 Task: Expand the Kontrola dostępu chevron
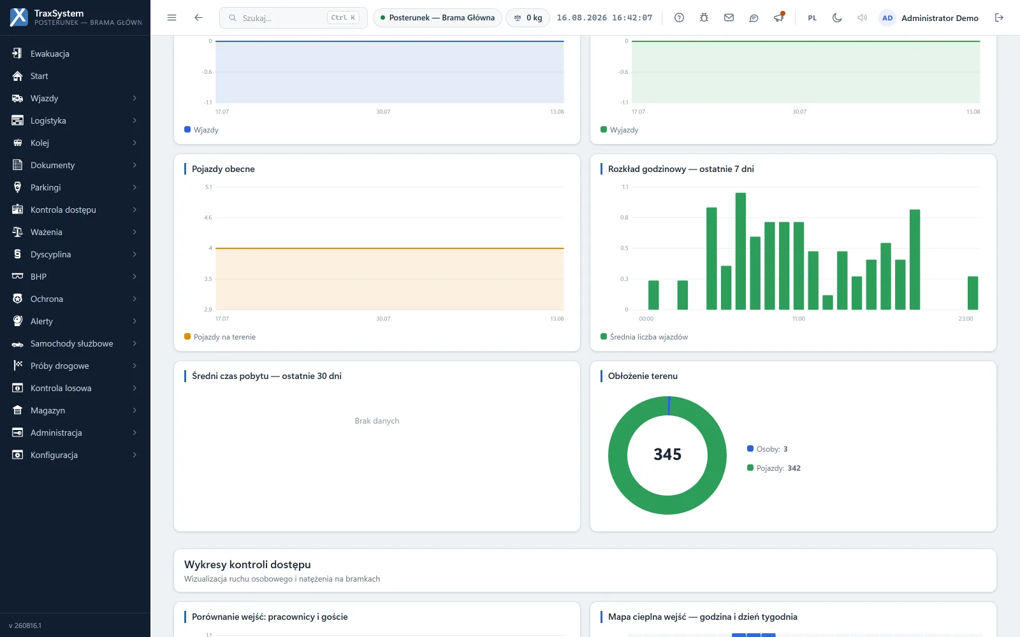click(x=135, y=210)
